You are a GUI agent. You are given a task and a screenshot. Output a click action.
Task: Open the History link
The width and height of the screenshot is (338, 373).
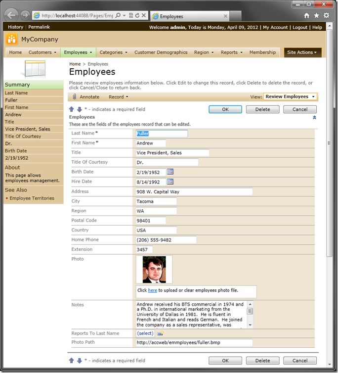click(x=15, y=27)
